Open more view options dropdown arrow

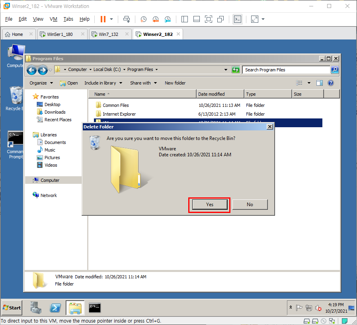309,83
